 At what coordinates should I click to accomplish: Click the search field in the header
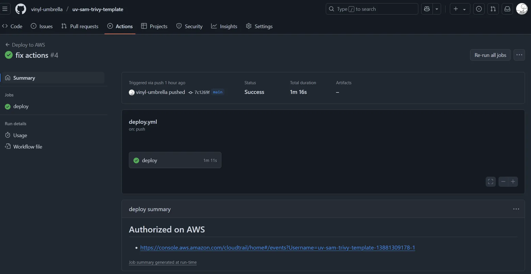(x=371, y=9)
